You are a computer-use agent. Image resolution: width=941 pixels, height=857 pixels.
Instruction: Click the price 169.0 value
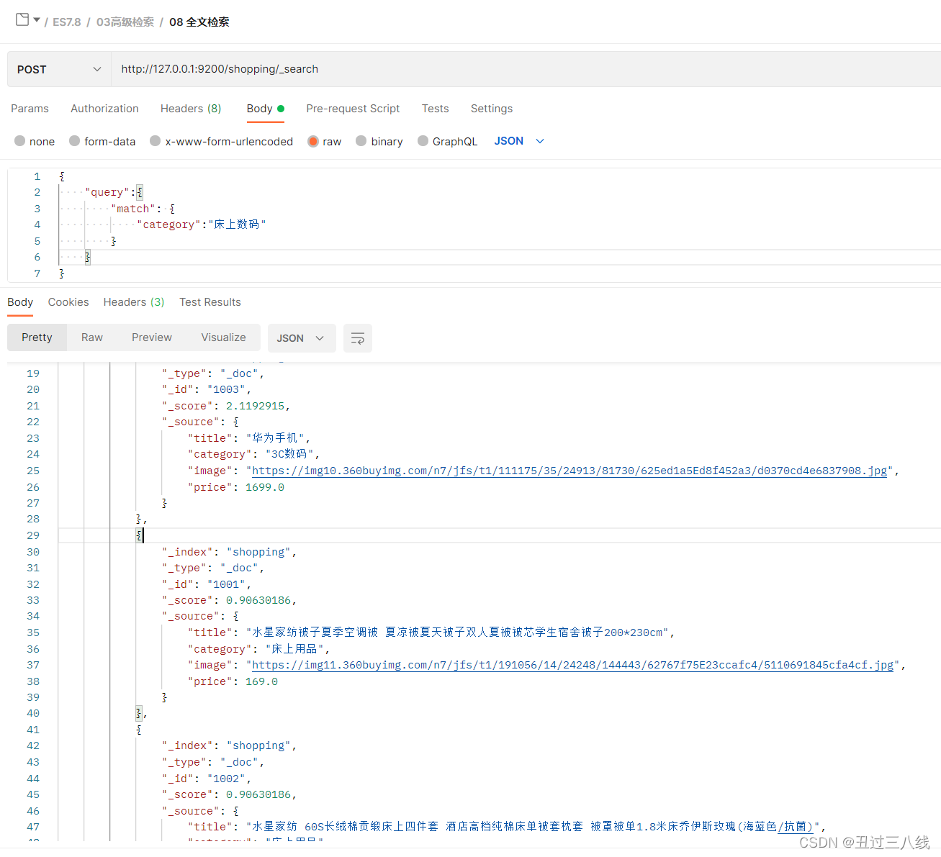click(261, 681)
